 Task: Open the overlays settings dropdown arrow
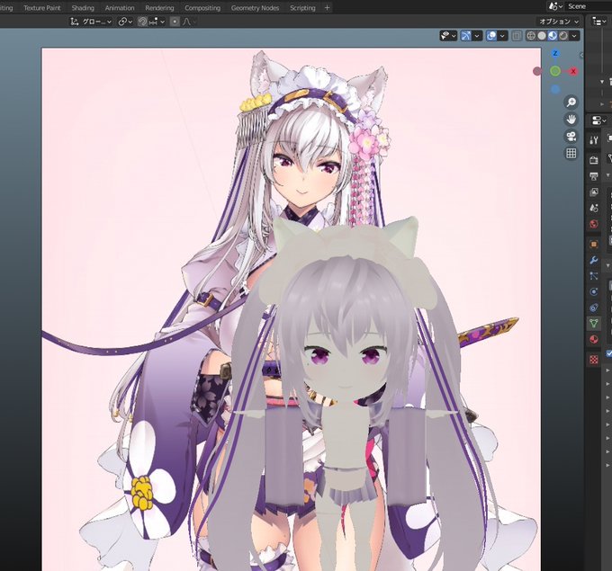coord(503,36)
